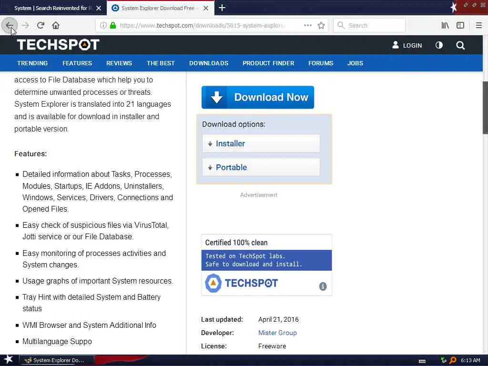Image resolution: width=488 pixels, height=366 pixels.
Task: Choose the Portable download option
Action: tap(261, 167)
